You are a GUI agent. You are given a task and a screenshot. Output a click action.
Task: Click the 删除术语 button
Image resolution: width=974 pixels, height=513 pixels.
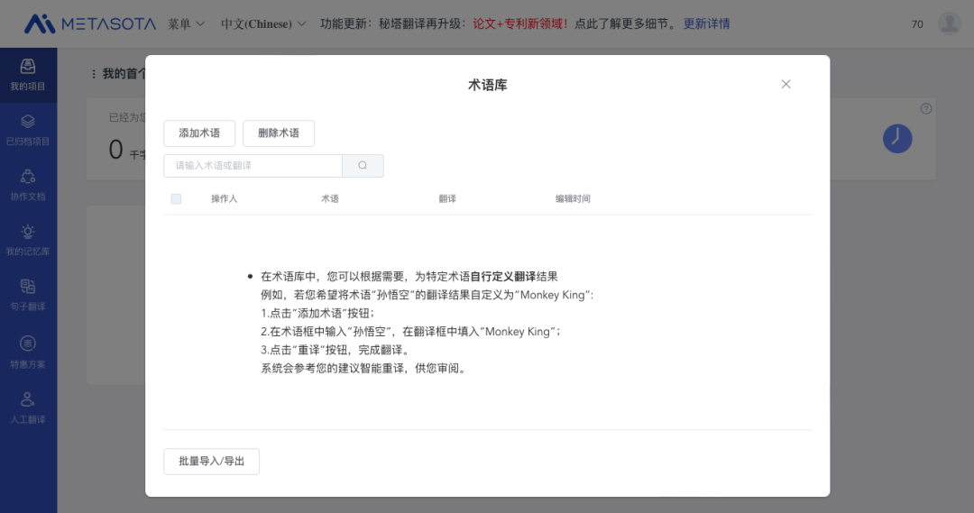279,133
